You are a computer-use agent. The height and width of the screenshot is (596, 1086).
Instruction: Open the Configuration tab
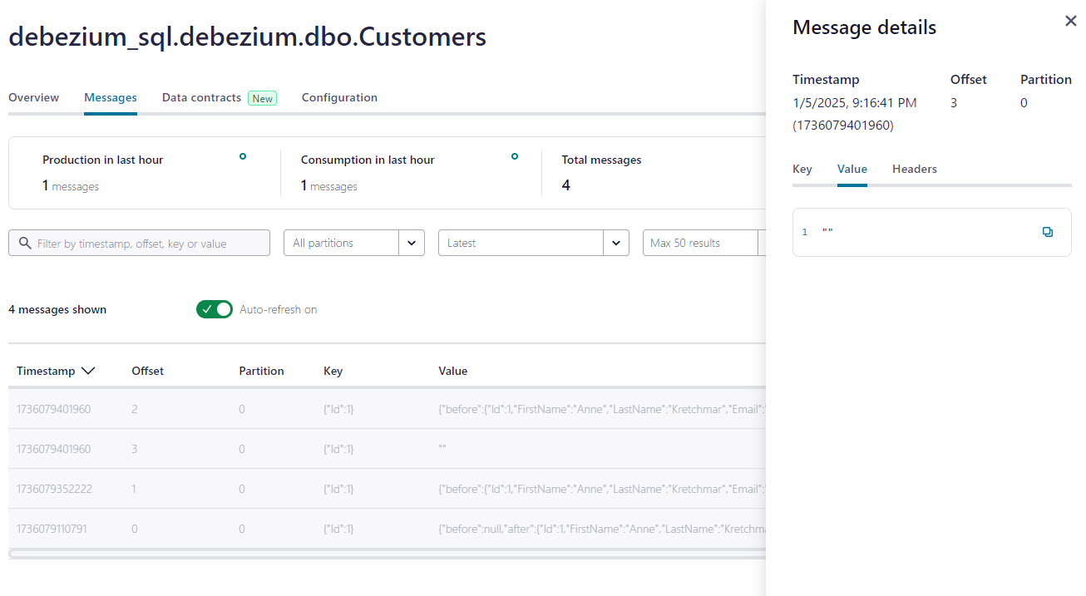pos(339,97)
